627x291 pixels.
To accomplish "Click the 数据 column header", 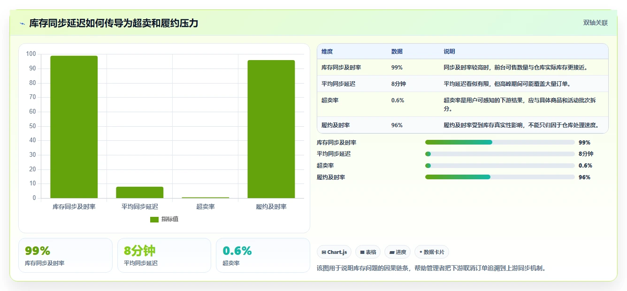I will (x=397, y=52).
